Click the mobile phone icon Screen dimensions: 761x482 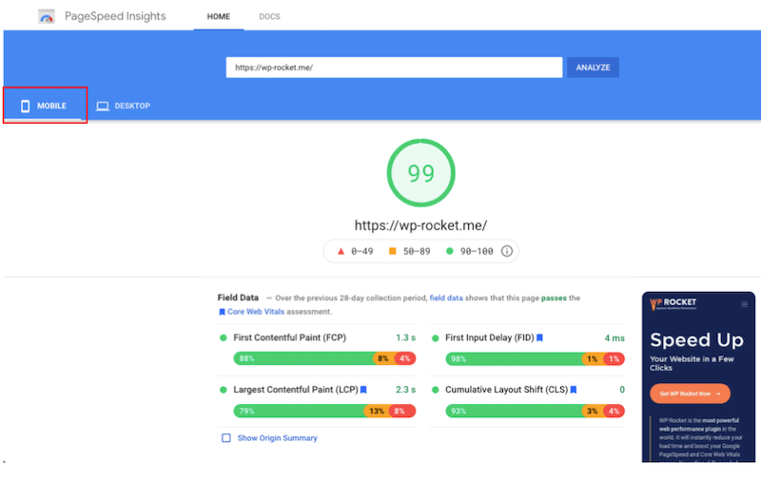[x=26, y=106]
